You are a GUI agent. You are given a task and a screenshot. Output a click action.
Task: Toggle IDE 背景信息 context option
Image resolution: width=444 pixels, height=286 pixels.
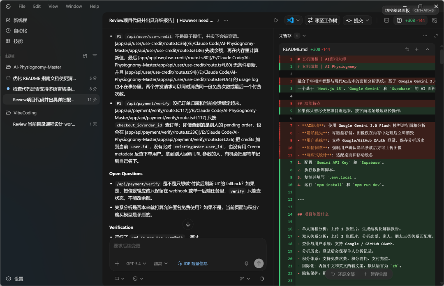[192, 263]
